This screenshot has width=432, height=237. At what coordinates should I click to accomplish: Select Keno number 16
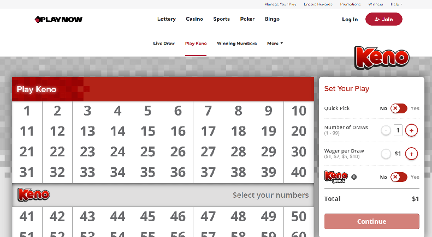click(178, 131)
